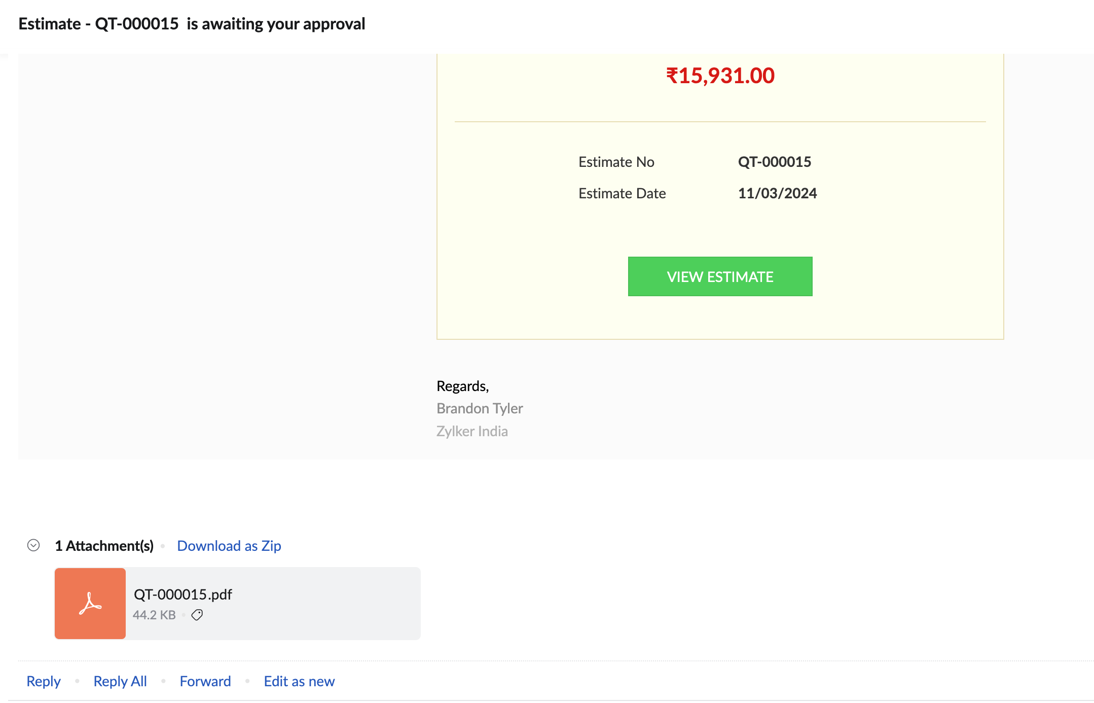Collapse the attachments section chevron
Screen dimensions: 1094x703
[x=33, y=545]
